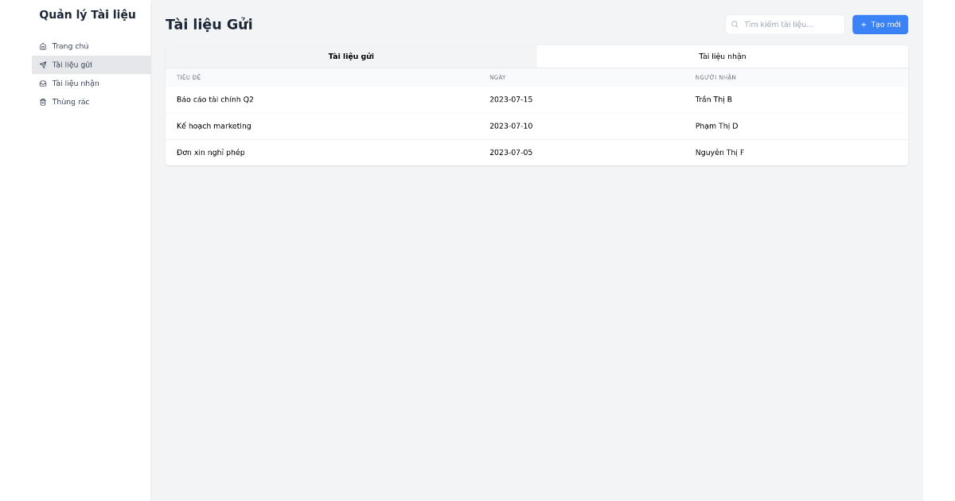955x501 pixels.
Task: Click the NGƯỜI NHẬN column header
Action: click(714, 77)
